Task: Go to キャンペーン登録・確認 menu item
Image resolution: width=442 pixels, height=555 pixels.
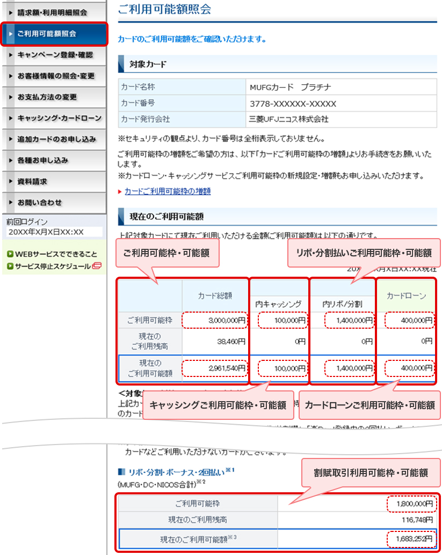Action: coord(55,55)
